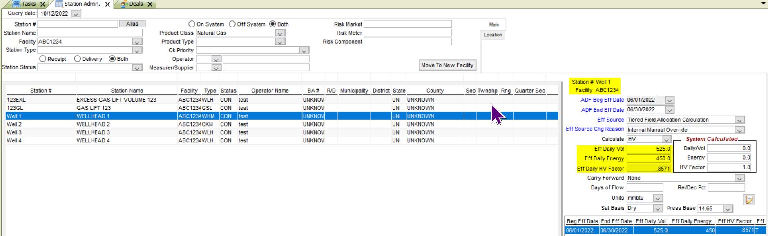Open the Query date picker
Viewport: 768px width, 236px height.
tap(76, 14)
